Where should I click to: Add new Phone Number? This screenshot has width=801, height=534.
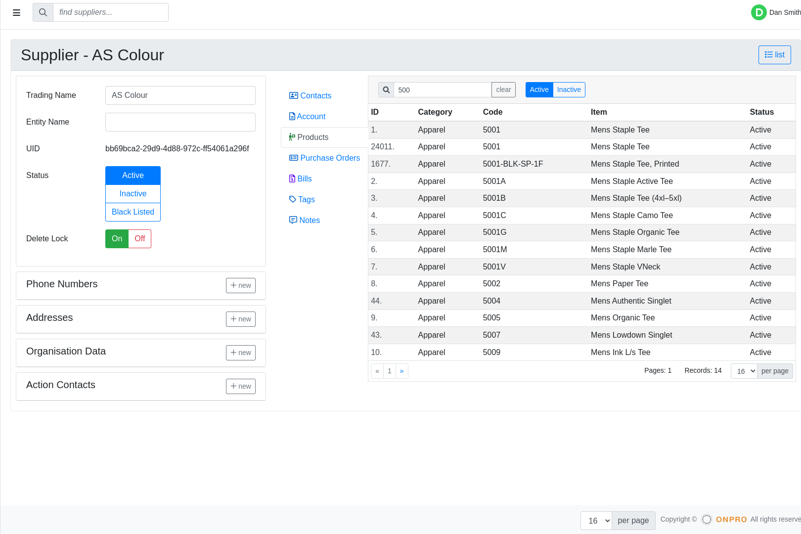click(x=241, y=285)
